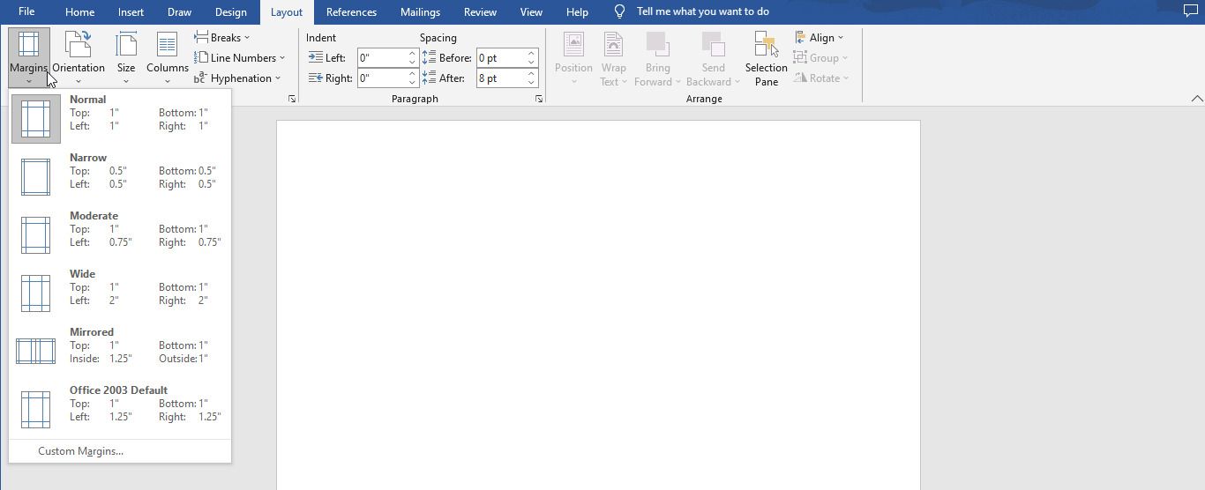The image size is (1205, 490).
Task: Open the Breaks dropdown
Action: tap(222, 37)
